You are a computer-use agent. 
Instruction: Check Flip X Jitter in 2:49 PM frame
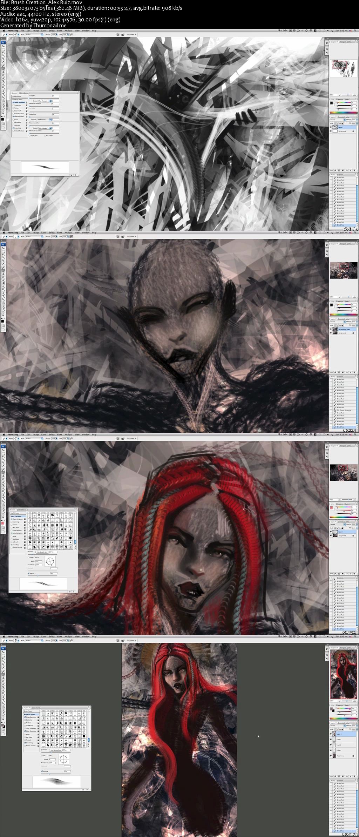click(30, 136)
